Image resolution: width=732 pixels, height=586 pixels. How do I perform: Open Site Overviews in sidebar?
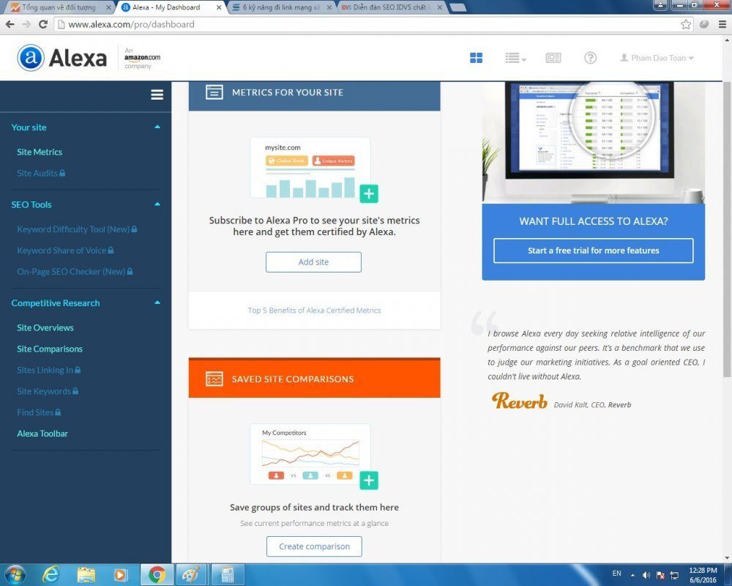pyautogui.click(x=45, y=327)
